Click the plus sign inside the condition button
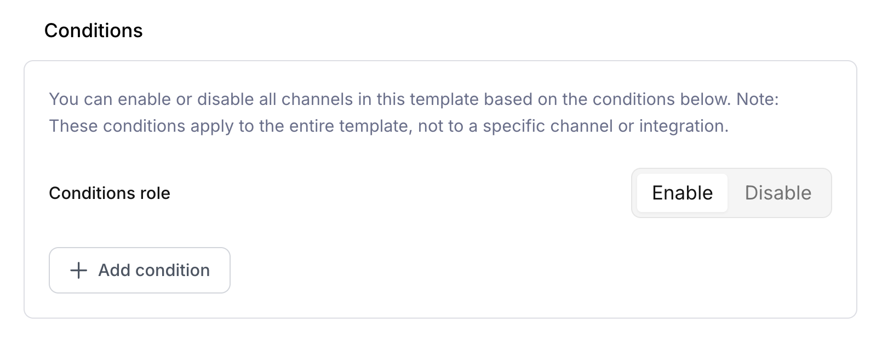This screenshot has height=352, width=882. [77, 270]
